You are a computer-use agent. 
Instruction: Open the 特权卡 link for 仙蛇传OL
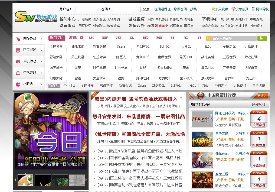[x=242, y=154]
